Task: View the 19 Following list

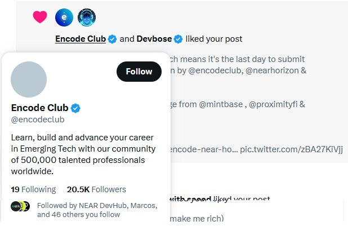Action: (33, 189)
